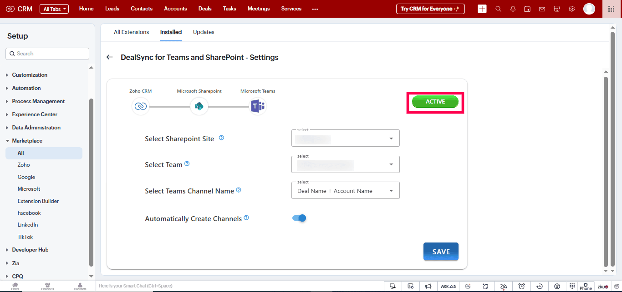Click the SAVE button

pos(441,252)
